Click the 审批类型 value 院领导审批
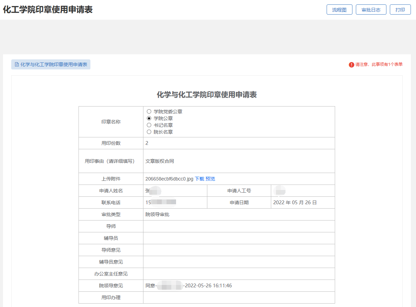This screenshot has height=307, width=416. coord(157,214)
